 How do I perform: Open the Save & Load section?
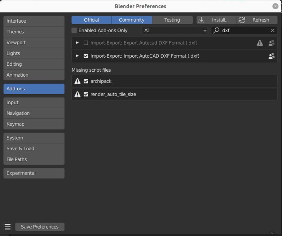[34, 149]
